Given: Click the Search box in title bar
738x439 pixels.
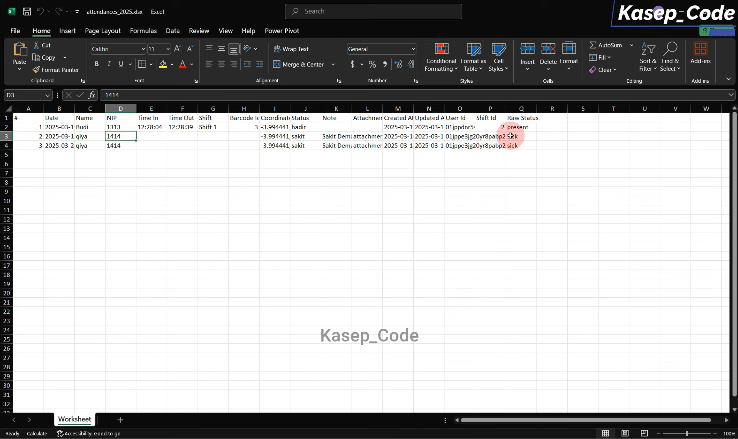Looking at the screenshot, I should 373,12.
